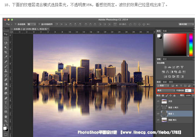Select the Eraser tool
195x137 pixels.
tap(6, 80)
